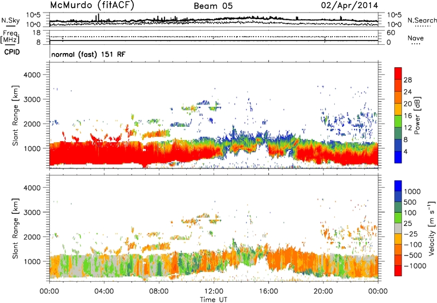Pick the red top segment of the Power colorbar
This screenshot has width=437, height=303.
398,74
